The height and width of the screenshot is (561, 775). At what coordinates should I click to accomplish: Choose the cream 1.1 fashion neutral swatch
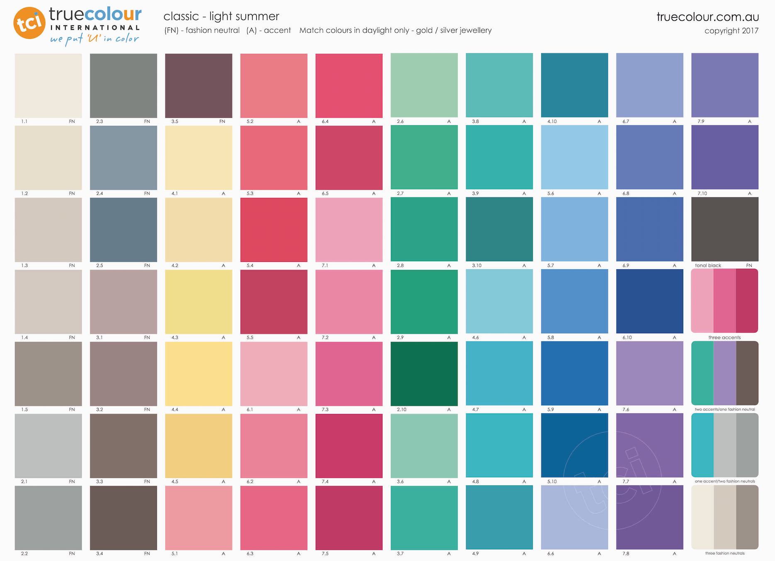click(48, 85)
